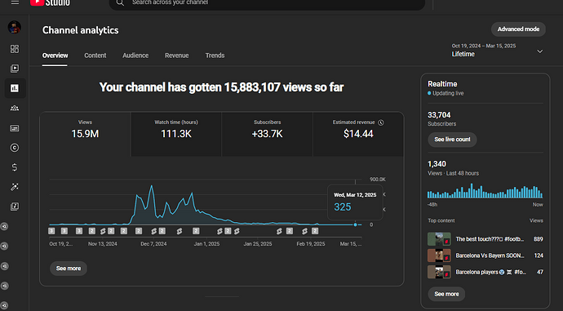Open the Content videos sidebar icon

pyautogui.click(x=15, y=69)
